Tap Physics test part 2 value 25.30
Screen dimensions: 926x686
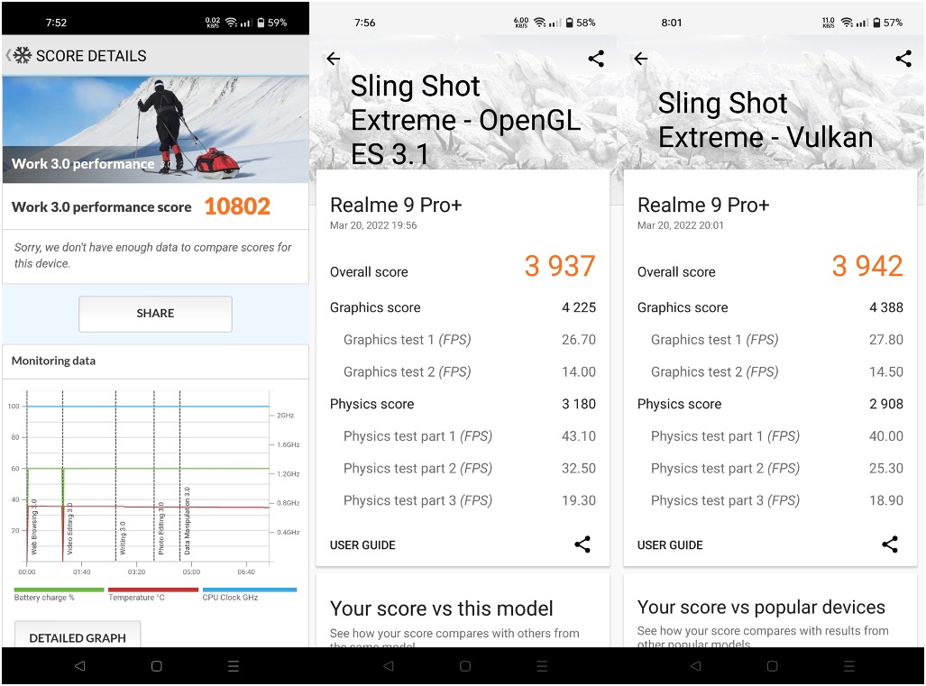885,468
